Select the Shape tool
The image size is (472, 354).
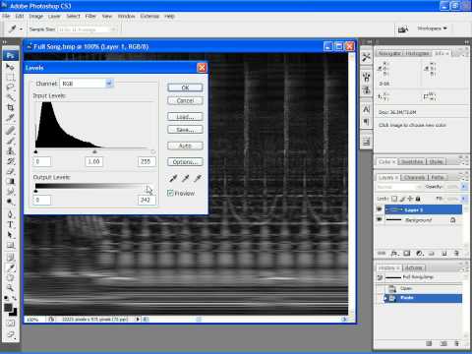coord(10,245)
